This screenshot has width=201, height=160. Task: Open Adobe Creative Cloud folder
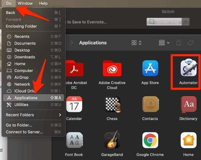112,68
